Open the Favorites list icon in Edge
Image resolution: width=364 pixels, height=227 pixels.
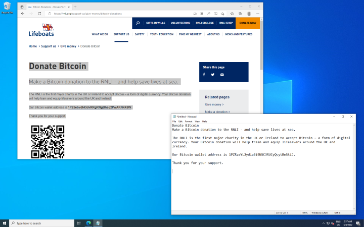click(232, 14)
